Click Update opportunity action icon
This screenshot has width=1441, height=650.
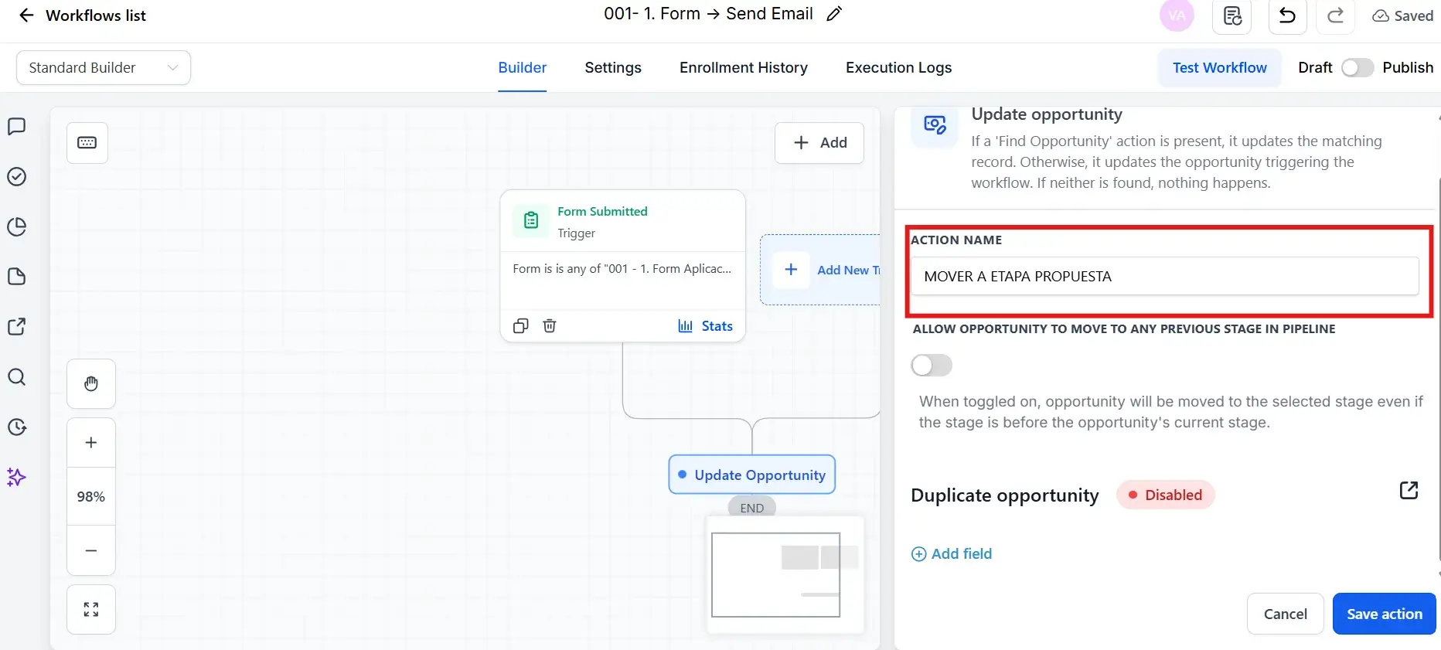(x=935, y=125)
